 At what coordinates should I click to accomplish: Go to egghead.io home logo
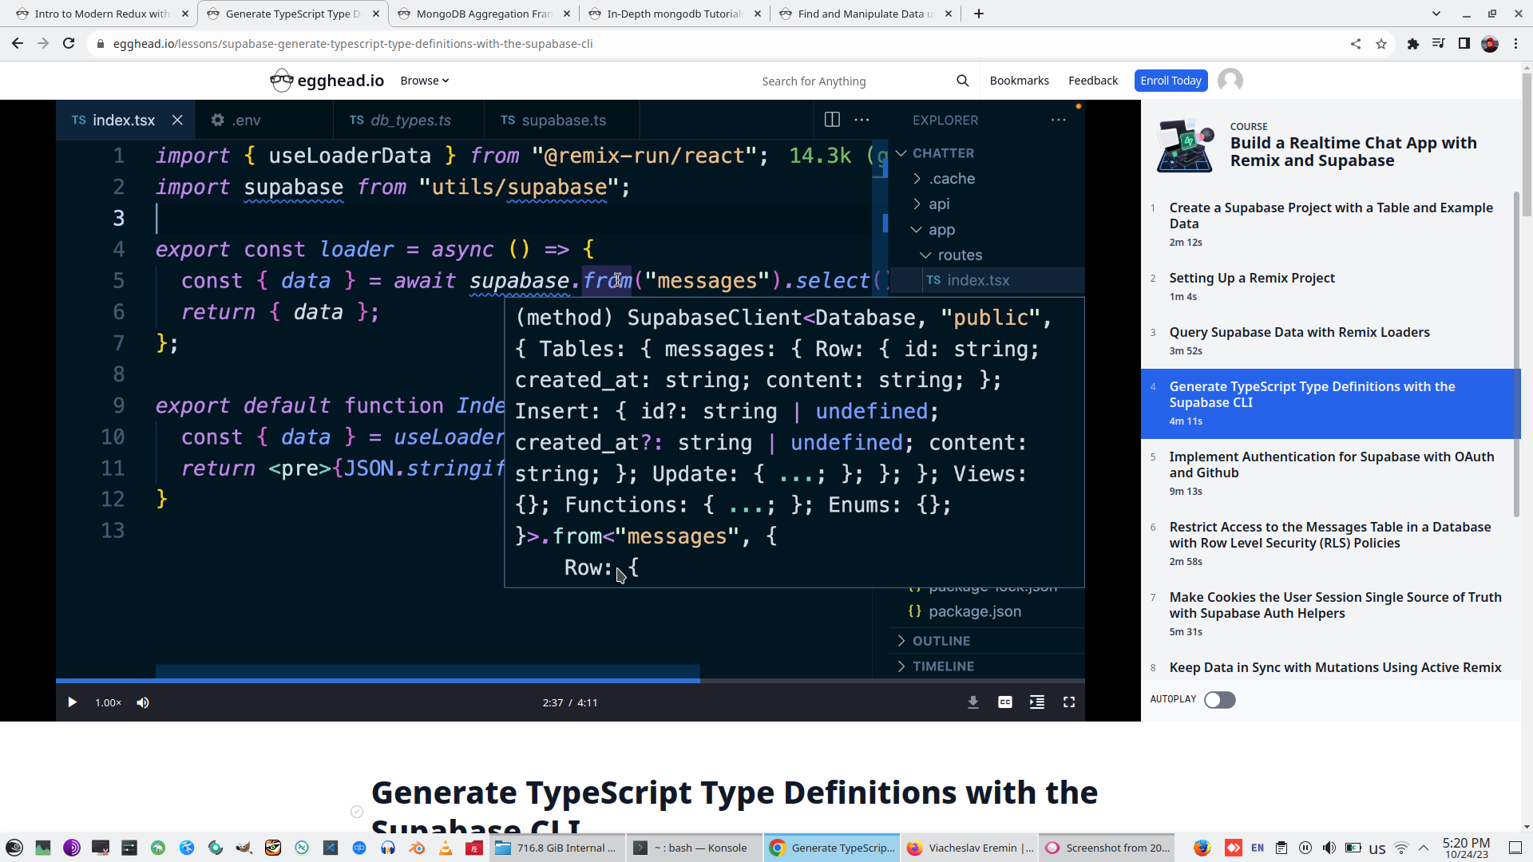327,81
